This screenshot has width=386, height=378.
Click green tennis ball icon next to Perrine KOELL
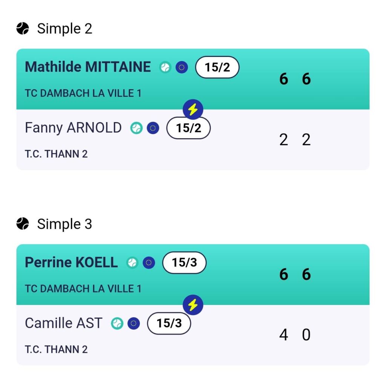point(132,263)
